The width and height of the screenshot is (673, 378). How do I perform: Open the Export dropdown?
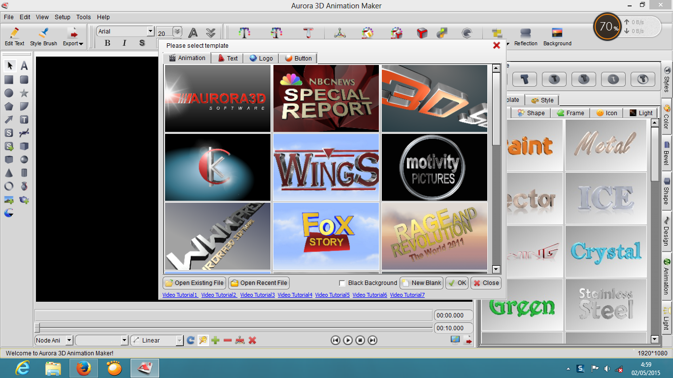click(x=73, y=36)
